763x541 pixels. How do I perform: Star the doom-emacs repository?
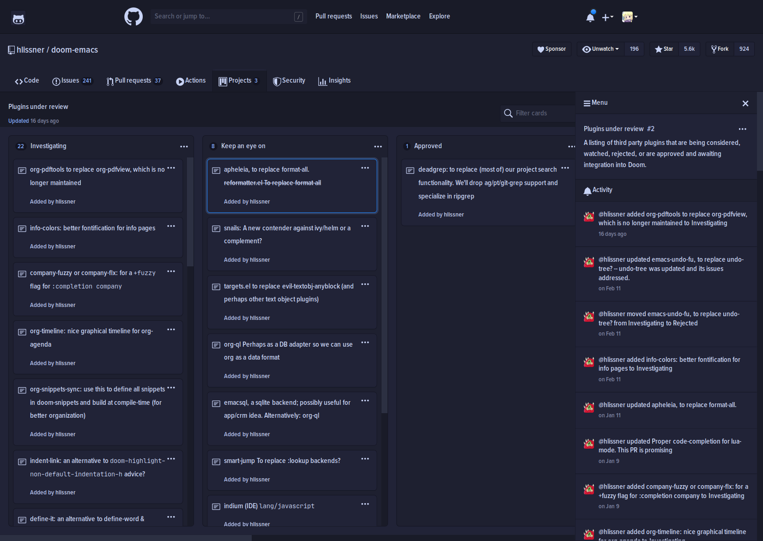[x=664, y=48]
